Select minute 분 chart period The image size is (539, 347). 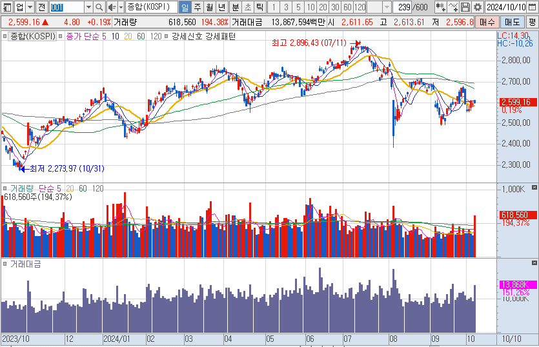[x=235, y=7]
